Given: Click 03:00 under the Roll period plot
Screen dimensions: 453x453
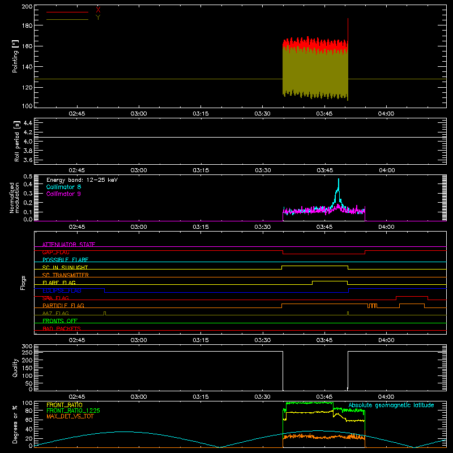Looking at the screenshot, I should [139, 170].
